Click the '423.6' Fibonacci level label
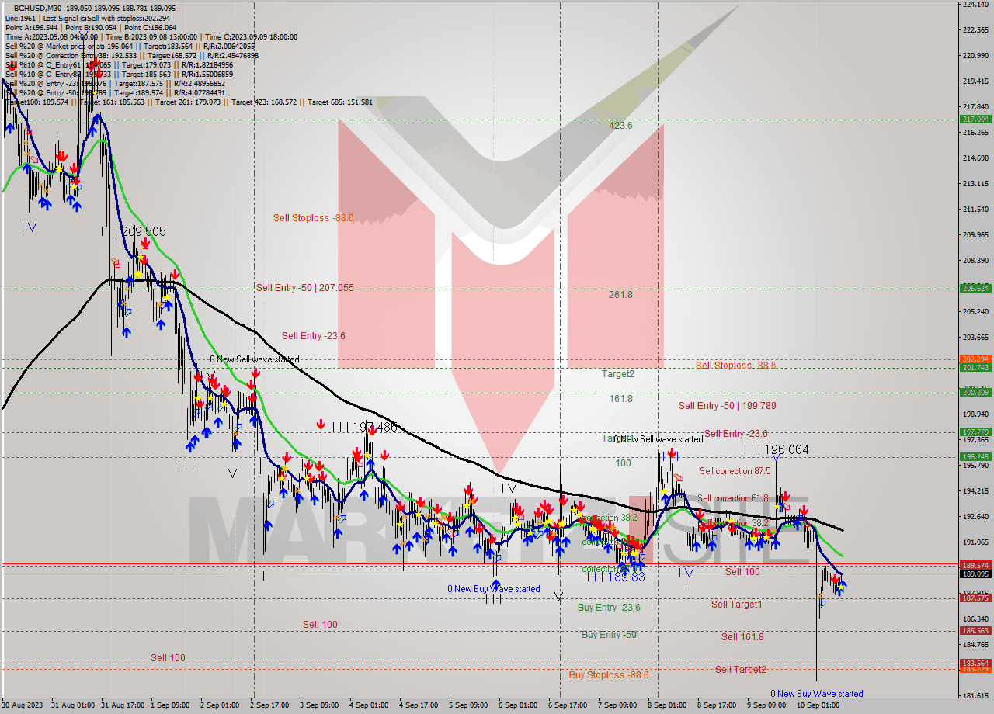The width and height of the screenshot is (994, 714). pyautogui.click(x=620, y=125)
